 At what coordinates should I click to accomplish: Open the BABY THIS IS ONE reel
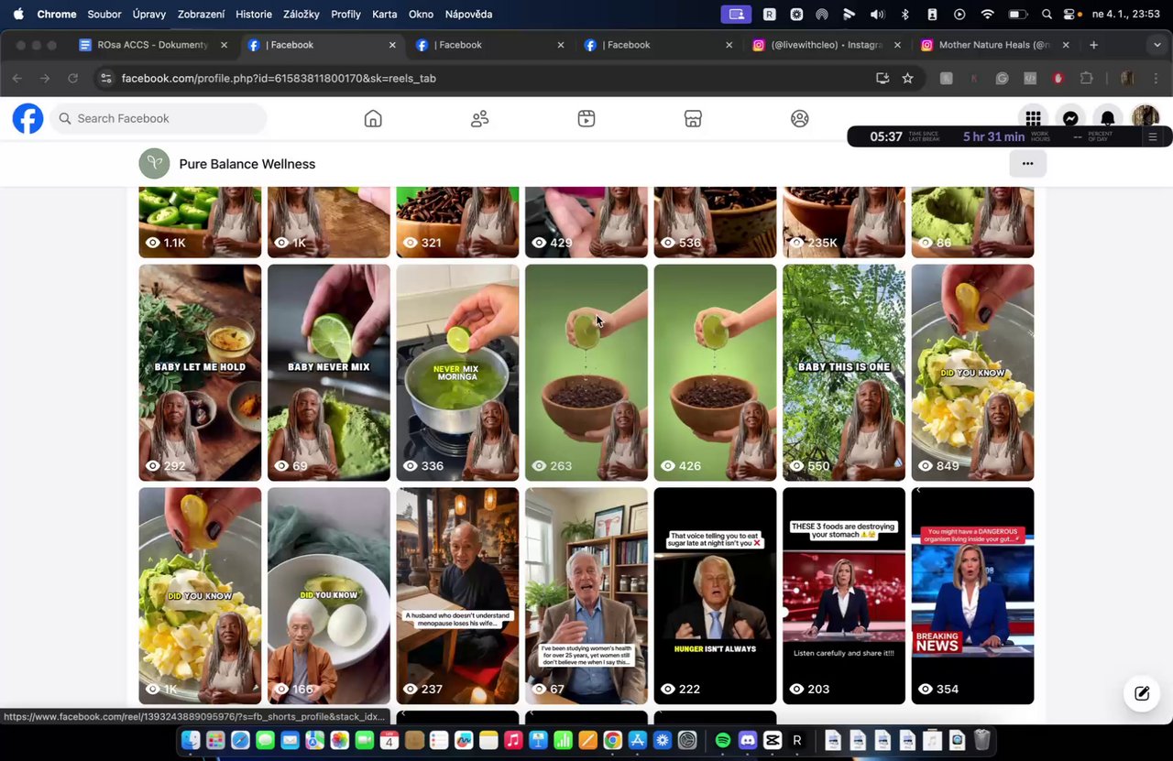844,373
